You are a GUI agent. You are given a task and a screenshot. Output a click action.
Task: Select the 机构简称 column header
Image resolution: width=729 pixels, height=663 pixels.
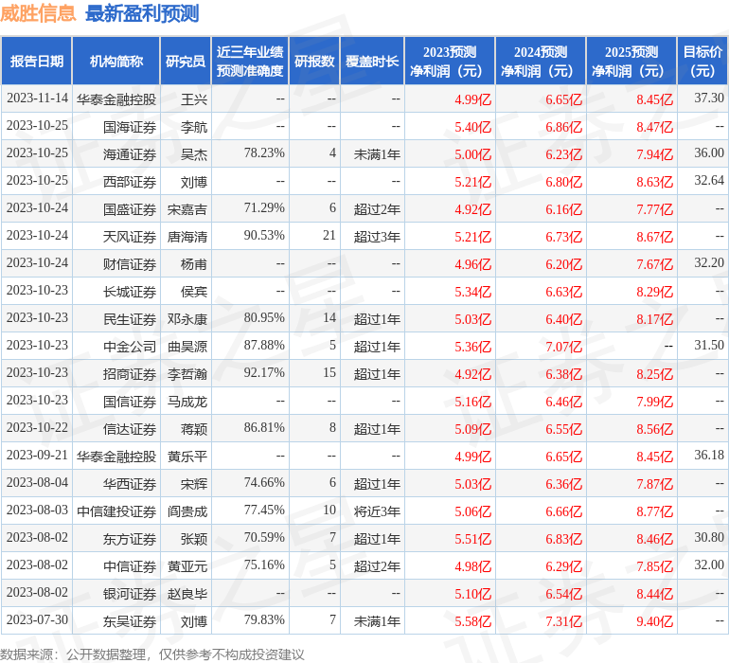coord(116,61)
